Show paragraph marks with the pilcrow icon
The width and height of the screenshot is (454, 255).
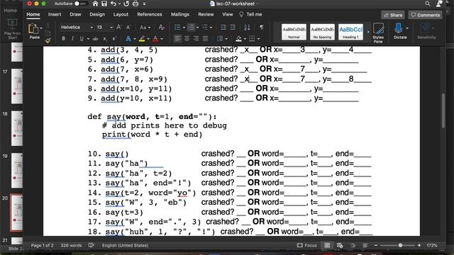[x=262, y=27]
